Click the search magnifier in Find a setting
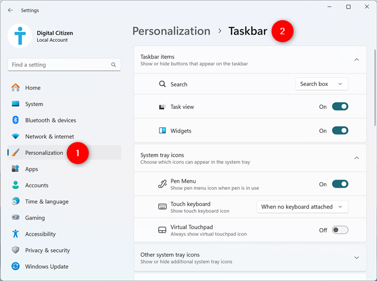The width and height of the screenshot is (377, 281). (113, 64)
